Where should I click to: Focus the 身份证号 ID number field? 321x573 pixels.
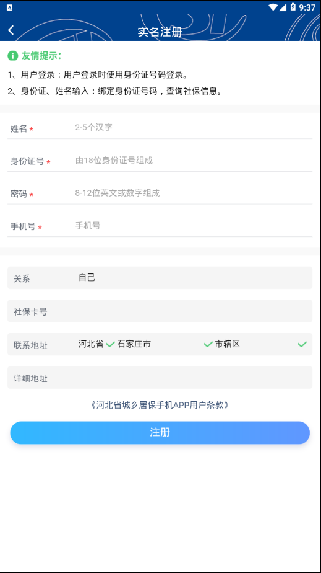coord(194,160)
